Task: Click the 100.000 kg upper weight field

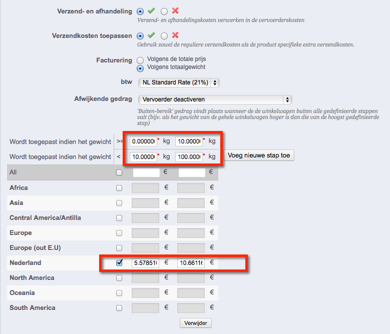Action: coord(189,157)
